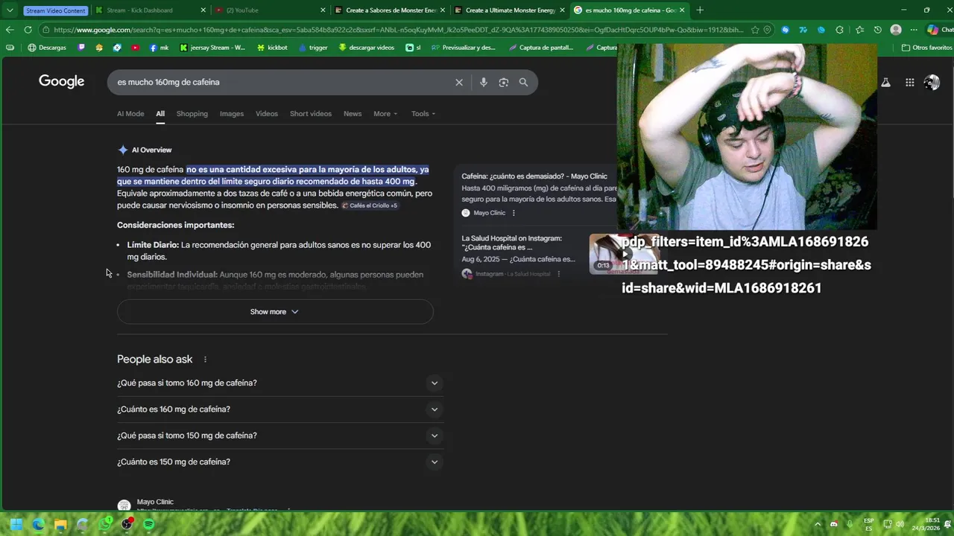Select the News search tab
The height and width of the screenshot is (536, 954).
(x=353, y=114)
